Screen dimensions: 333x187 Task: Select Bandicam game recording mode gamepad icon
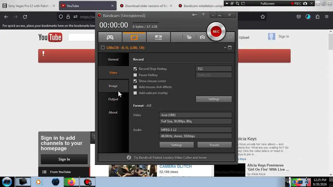pyautogui.click(x=110, y=37)
